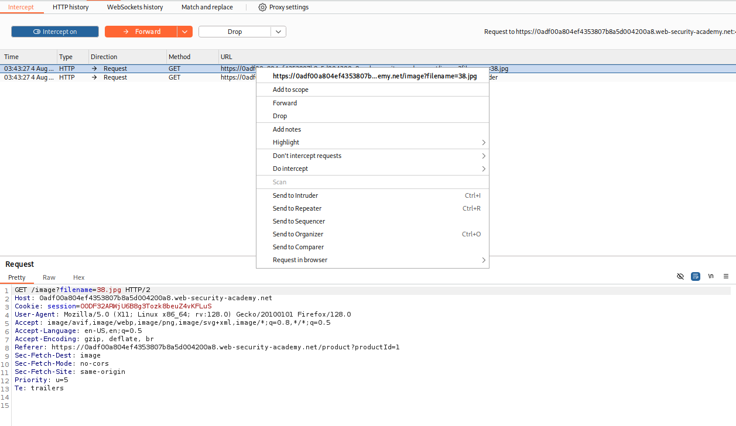Click the Te: trailers line
Viewport: 736px width, 426px height.
coord(39,388)
